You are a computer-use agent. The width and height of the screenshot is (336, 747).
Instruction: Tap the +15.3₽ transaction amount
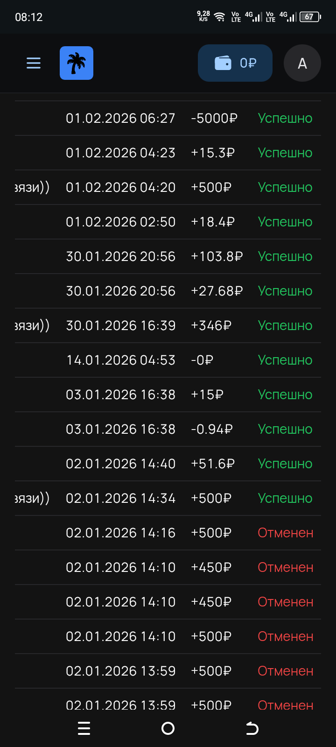click(x=213, y=153)
